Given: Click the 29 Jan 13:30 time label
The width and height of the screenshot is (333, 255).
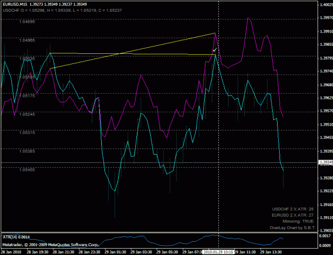Looking at the screenshot, I should 271,252.
